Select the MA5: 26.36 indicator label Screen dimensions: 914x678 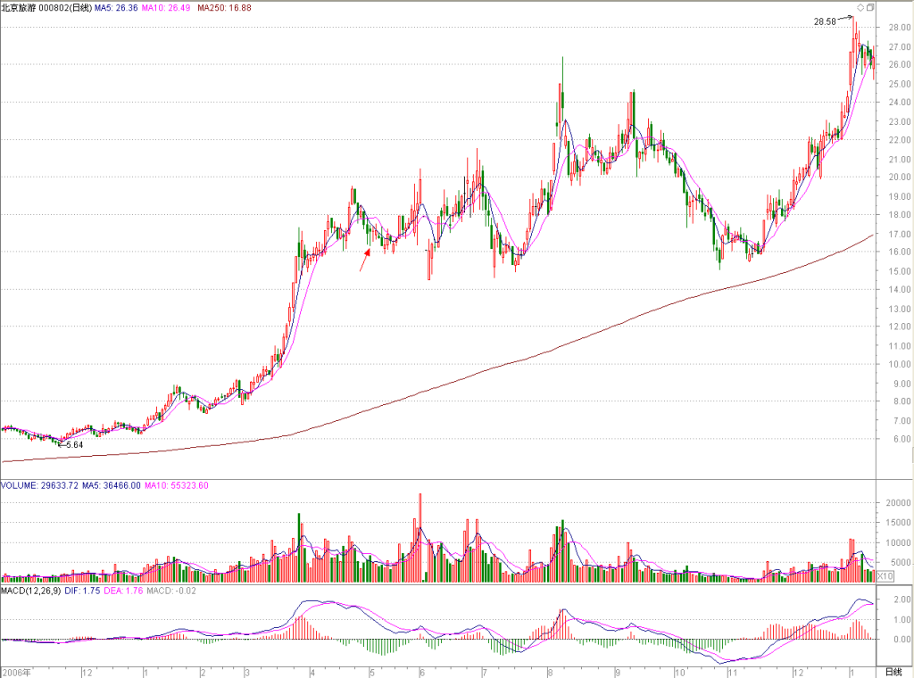pos(116,8)
